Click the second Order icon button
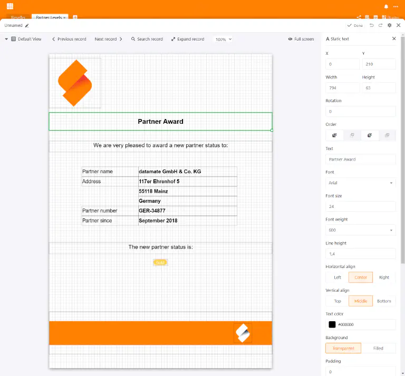The width and height of the screenshot is (405, 376). tap(352, 135)
